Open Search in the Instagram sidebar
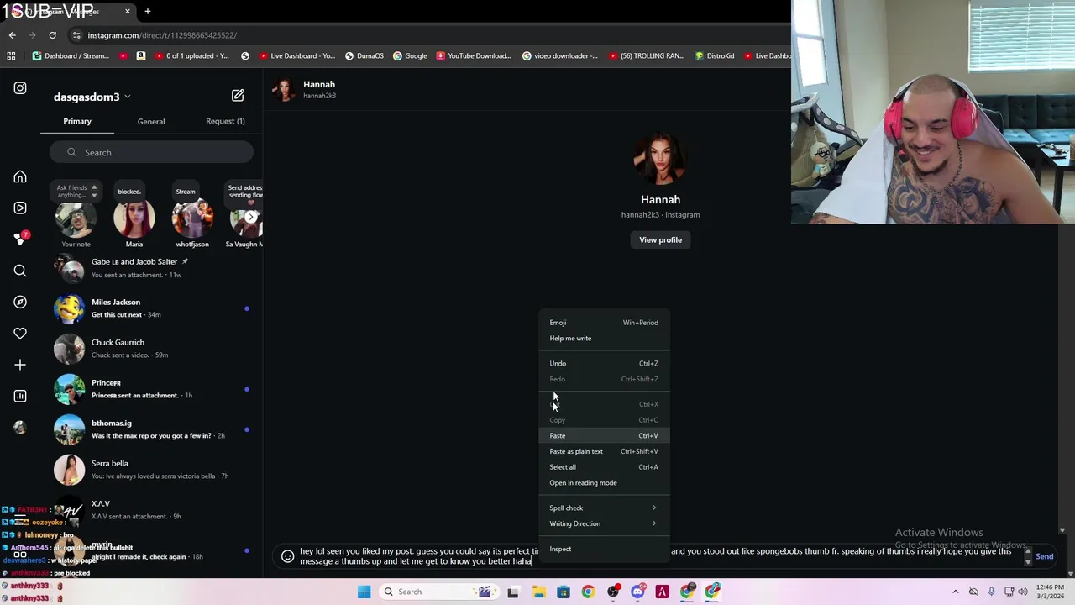The image size is (1075, 605). (x=20, y=271)
